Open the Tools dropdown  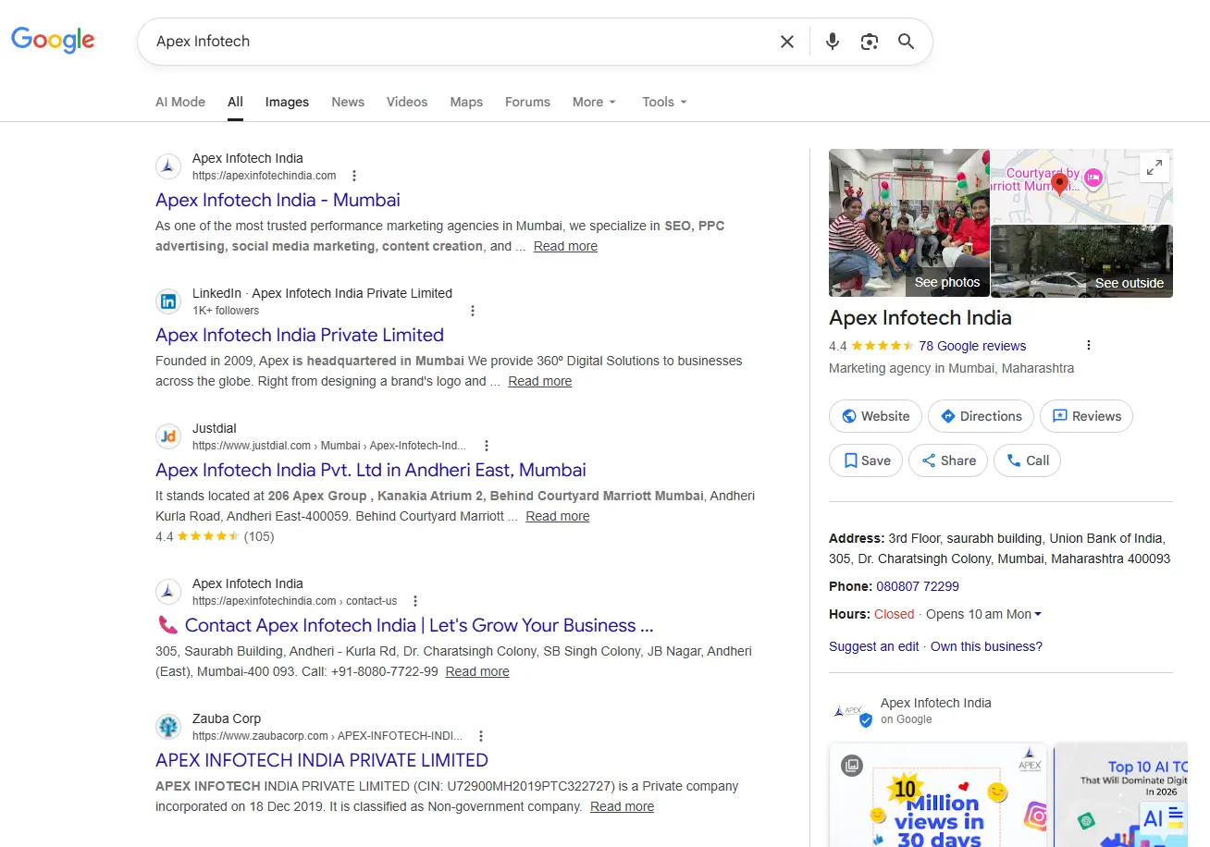pyautogui.click(x=664, y=102)
